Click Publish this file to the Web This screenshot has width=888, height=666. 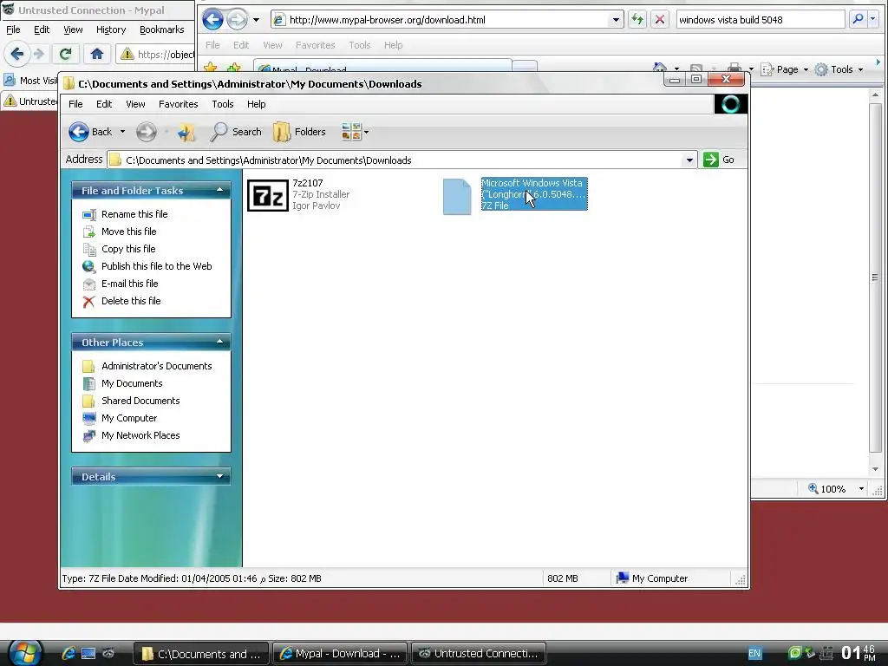156,266
